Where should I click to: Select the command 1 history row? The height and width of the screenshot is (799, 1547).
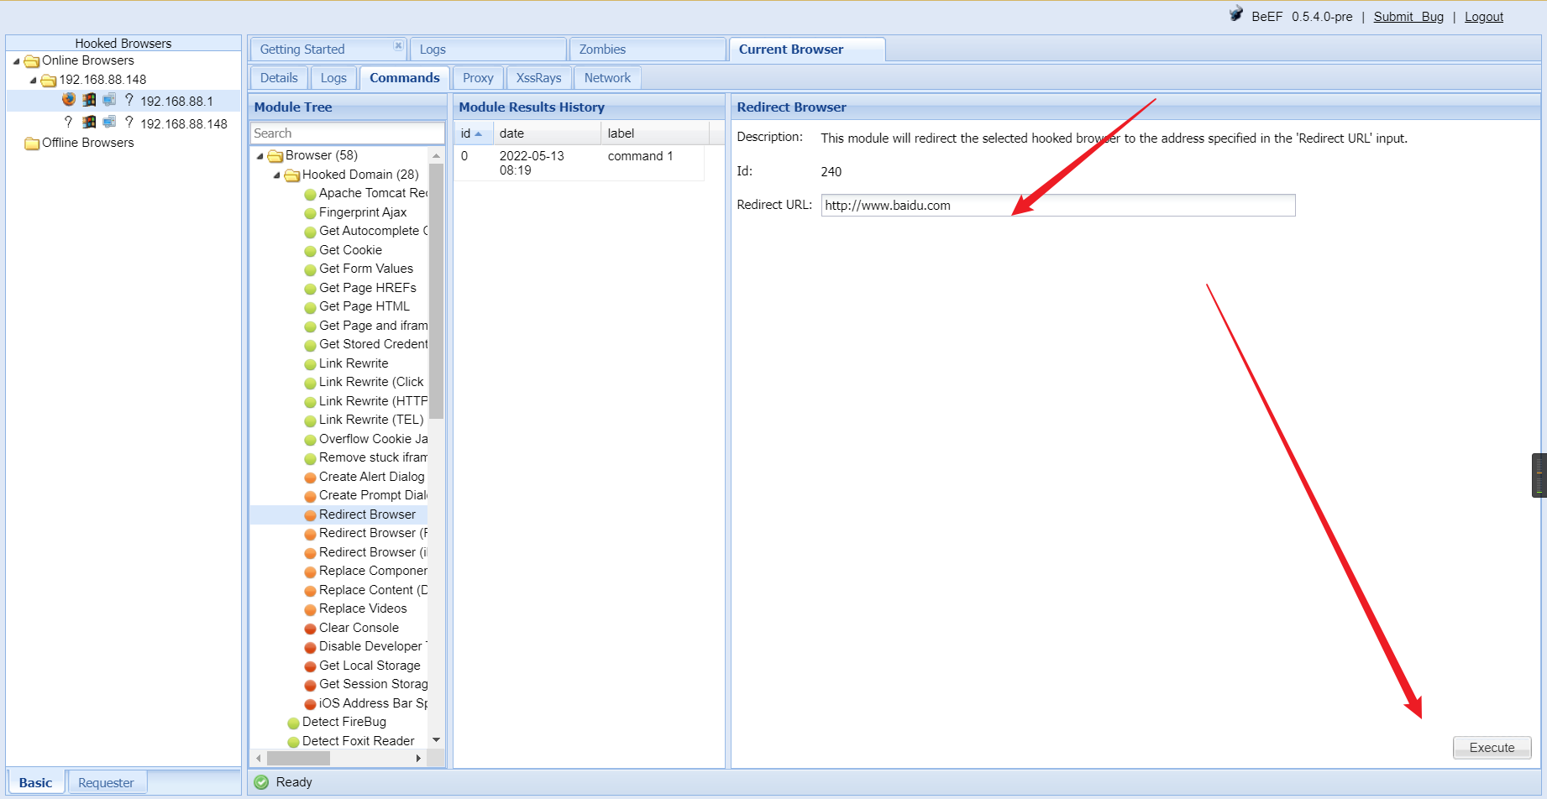[x=579, y=163]
